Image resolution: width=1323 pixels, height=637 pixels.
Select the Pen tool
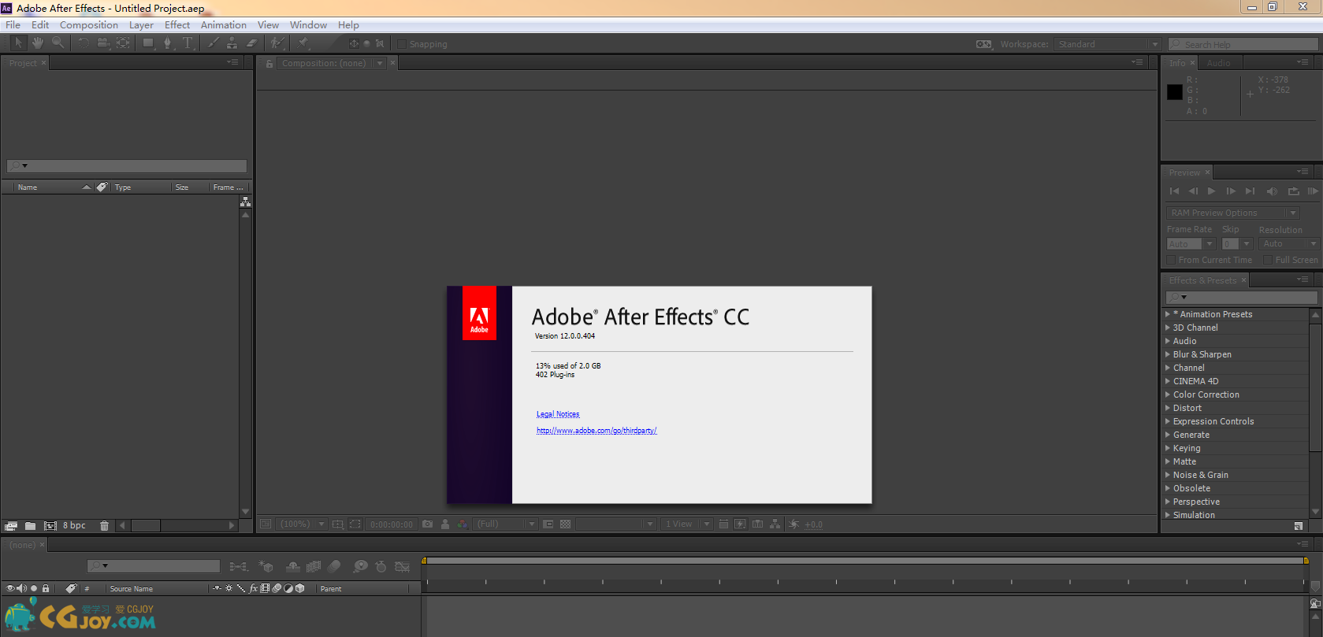168,43
